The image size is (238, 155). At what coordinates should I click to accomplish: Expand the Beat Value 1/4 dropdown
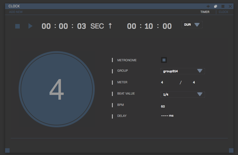(x=183, y=95)
